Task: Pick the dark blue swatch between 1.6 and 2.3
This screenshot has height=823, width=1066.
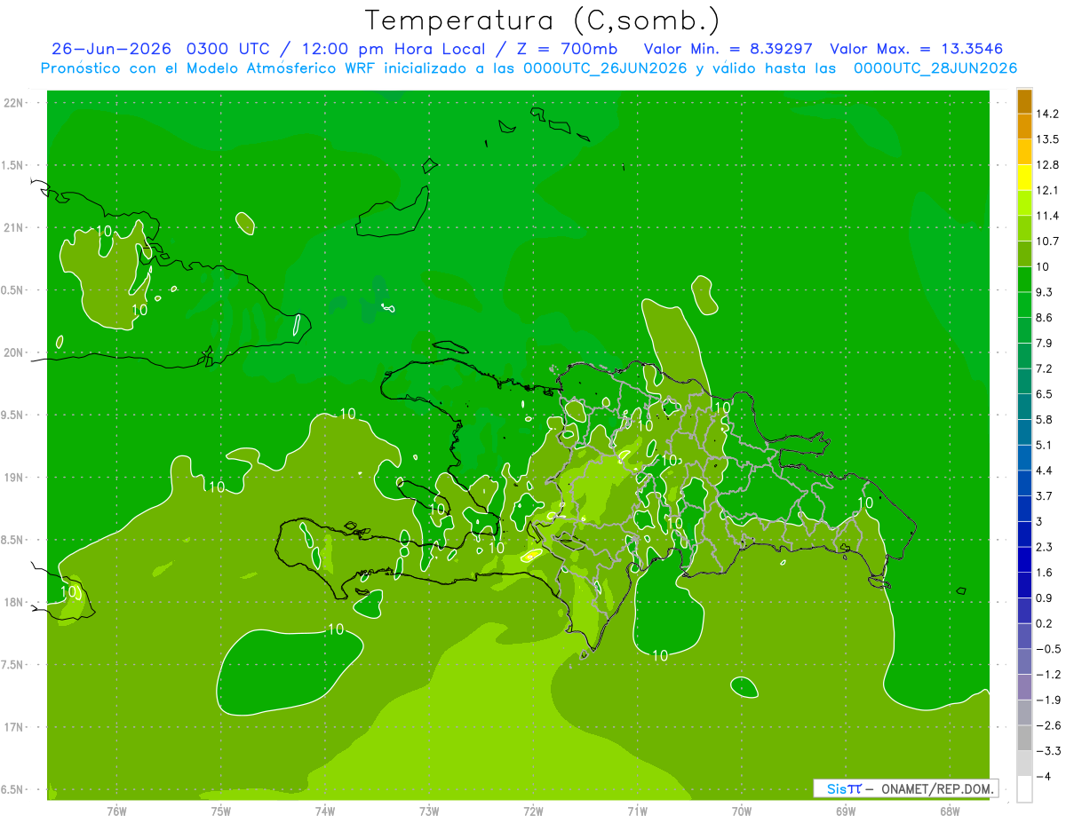Action: pos(1024,559)
